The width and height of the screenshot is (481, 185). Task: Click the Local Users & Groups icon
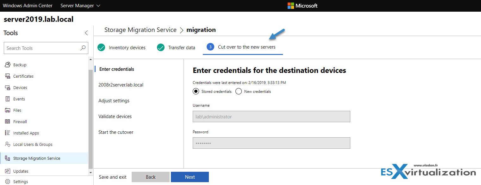(x=8, y=144)
